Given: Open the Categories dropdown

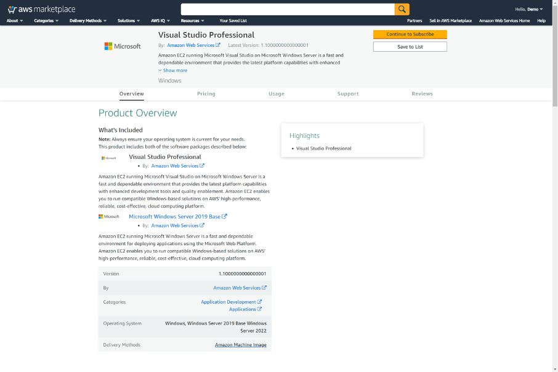Looking at the screenshot, I should pyautogui.click(x=46, y=20).
